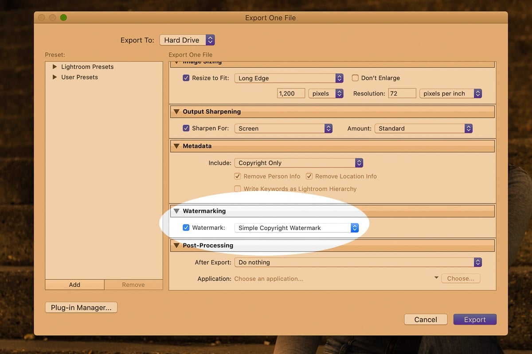Open the Sharpen For Screen dropdown
Image resolution: width=532 pixels, height=354 pixels.
point(284,128)
